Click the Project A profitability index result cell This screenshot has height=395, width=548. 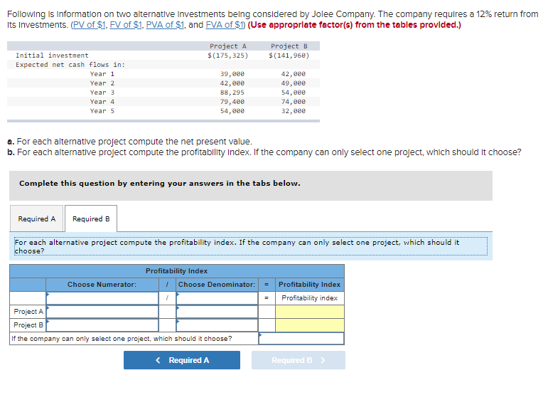tap(310, 312)
